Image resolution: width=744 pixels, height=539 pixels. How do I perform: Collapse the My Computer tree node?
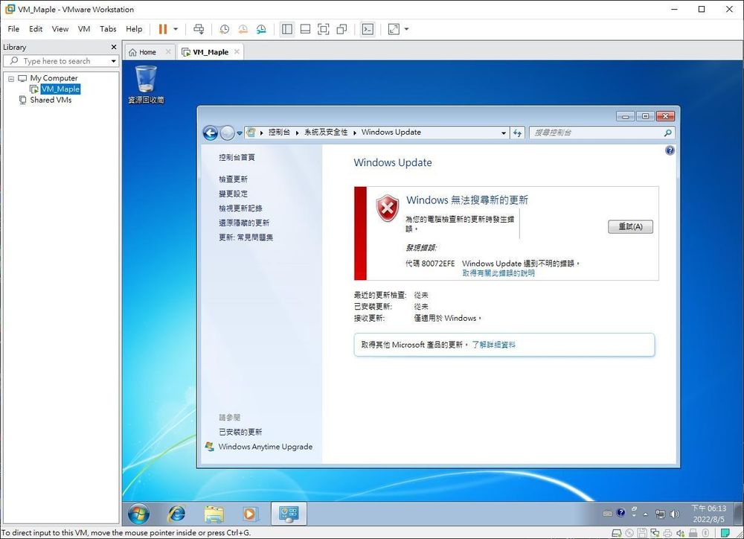[10, 77]
